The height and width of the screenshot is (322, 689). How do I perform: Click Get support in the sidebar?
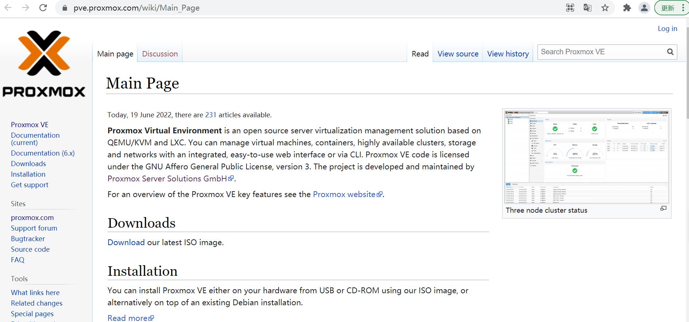point(29,185)
